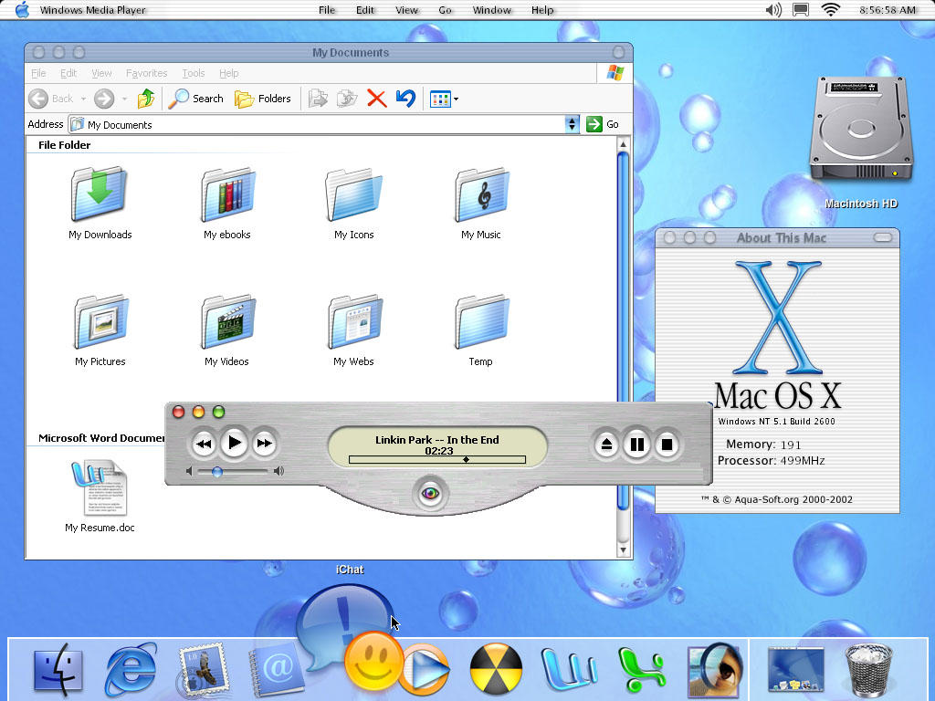Click the scroll down arrow in My Documents
The image size is (935, 701).
(623, 549)
